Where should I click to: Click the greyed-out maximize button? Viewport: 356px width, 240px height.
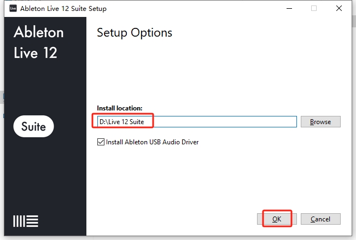click(314, 8)
